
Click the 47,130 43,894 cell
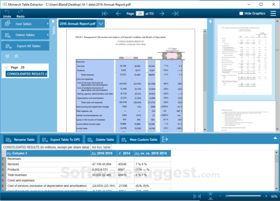click(x=104, y=164)
